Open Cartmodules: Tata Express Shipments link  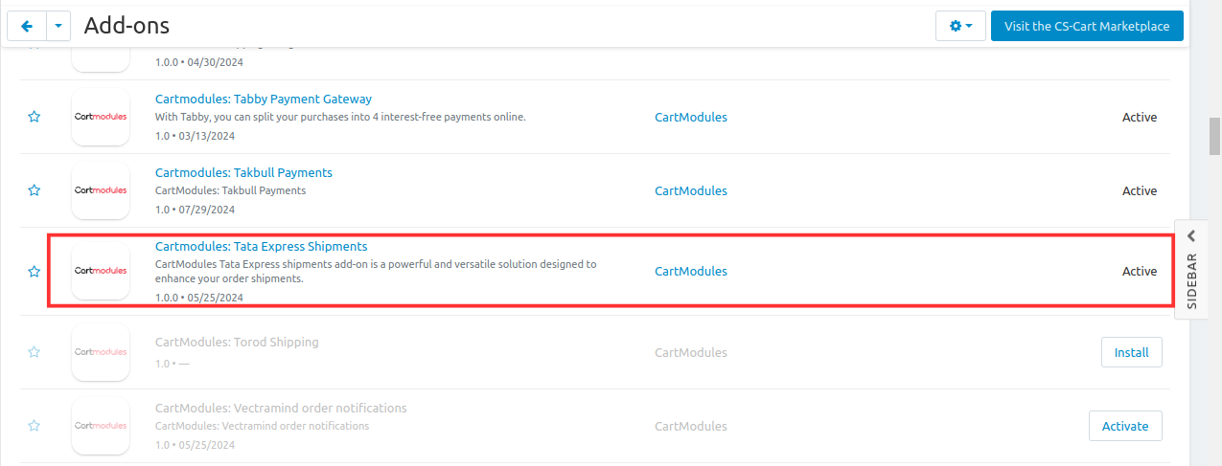261,246
